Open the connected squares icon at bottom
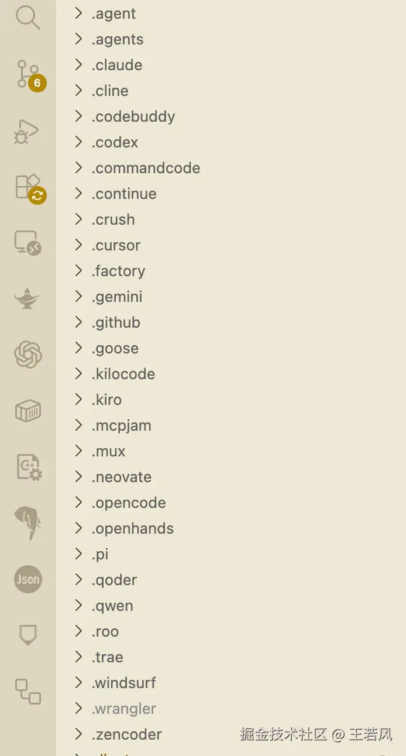 (x=27, y=692)
